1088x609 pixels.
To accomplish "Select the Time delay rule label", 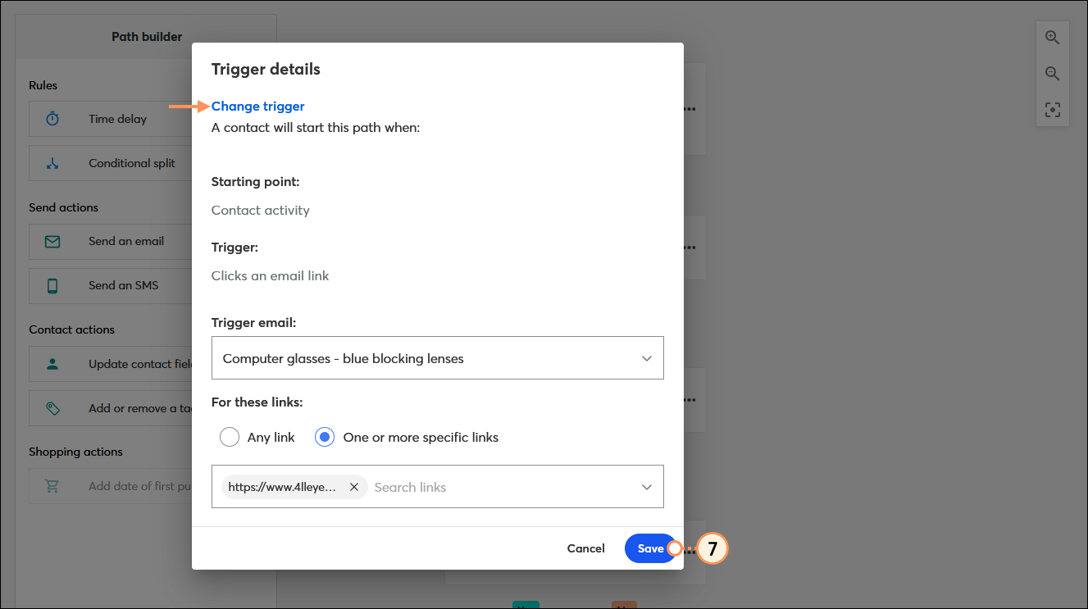I will coord(117,119).
